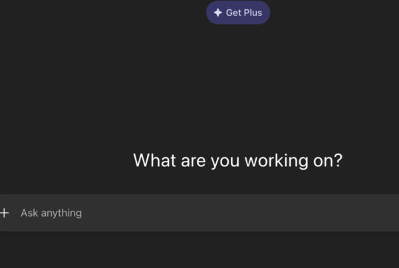Open the attachment menu with the plus icon

coord(5,213)
